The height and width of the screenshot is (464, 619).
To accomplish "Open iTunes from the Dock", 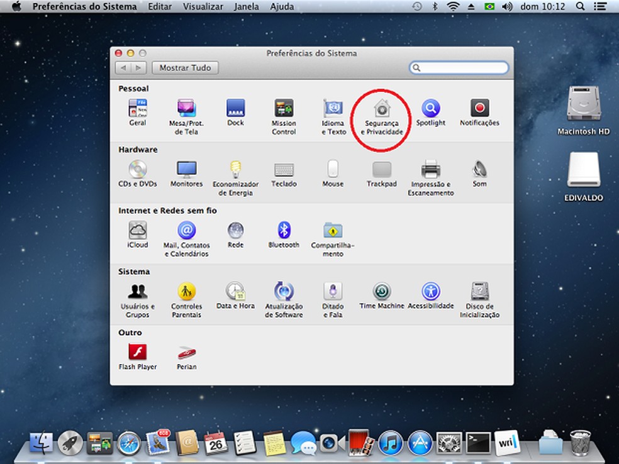I will 391,443.
